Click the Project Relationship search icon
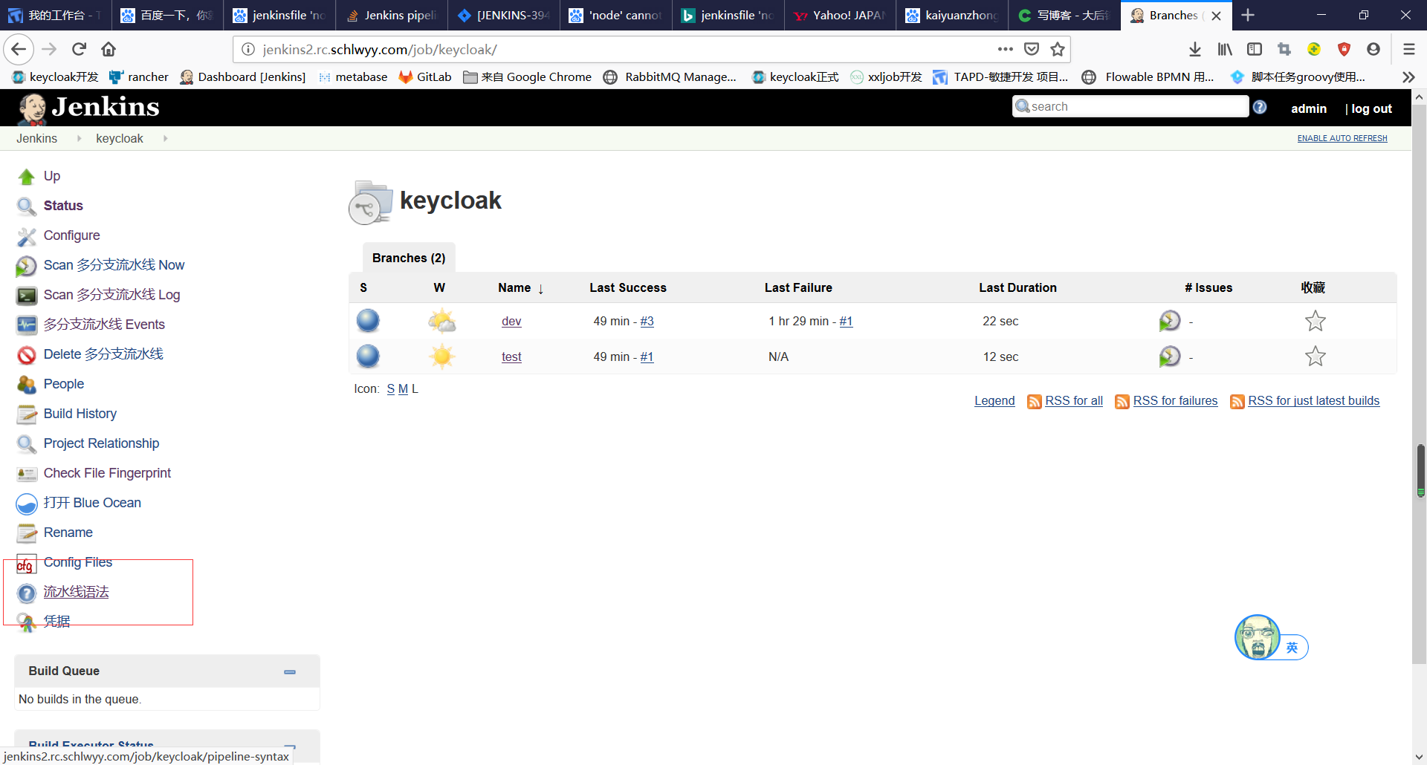Viewport: 1427px width, 765px height. tap(27, 444)
